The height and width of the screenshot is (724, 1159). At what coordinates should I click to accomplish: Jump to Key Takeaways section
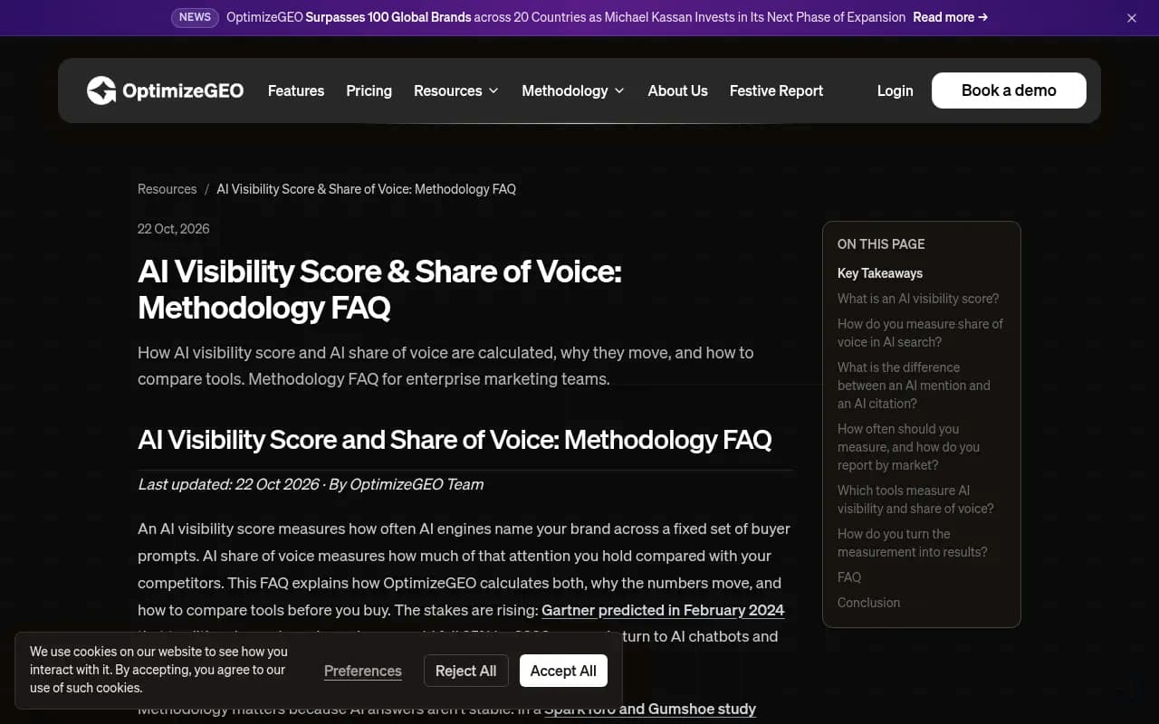[880, 273]
